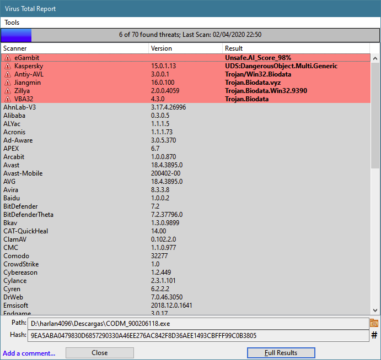Viewport: 381px width, 360px height.
Task: Select the ALYac row
Action: (x=186, y=124)
